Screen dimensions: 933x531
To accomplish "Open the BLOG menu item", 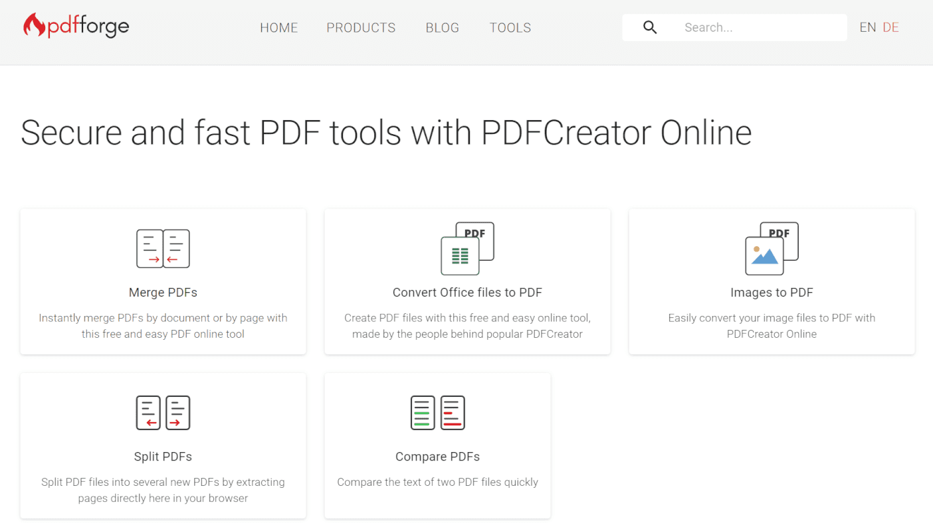I will coord(443,28).
